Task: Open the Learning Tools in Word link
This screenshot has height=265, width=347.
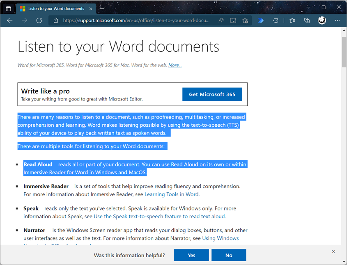Action: pos(171,194)
